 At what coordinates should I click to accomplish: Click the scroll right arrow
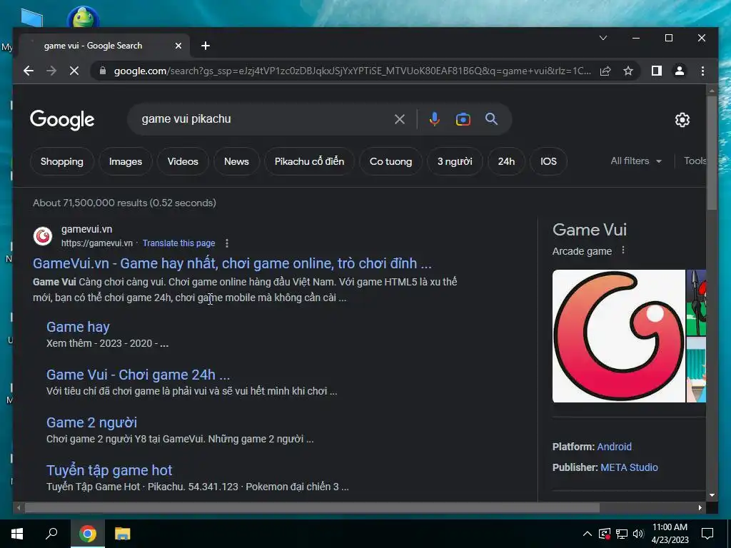[700, 507]
